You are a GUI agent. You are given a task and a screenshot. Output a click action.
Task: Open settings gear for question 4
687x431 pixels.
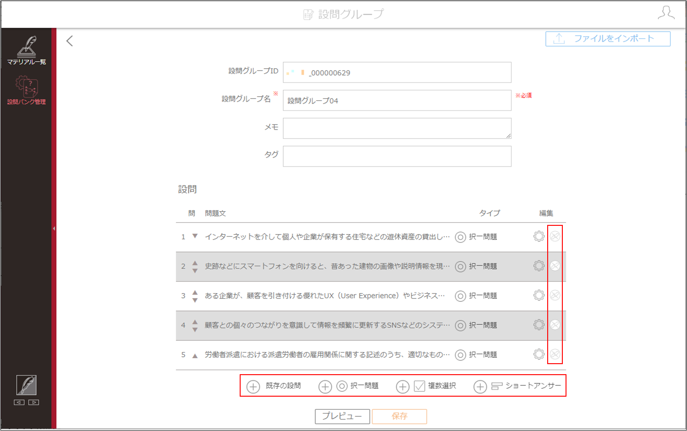click(539, 325)
